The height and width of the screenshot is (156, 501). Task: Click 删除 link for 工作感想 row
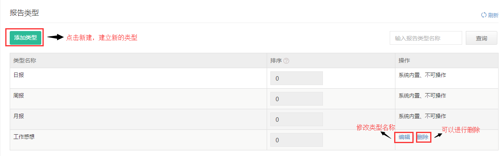(422, 137)
